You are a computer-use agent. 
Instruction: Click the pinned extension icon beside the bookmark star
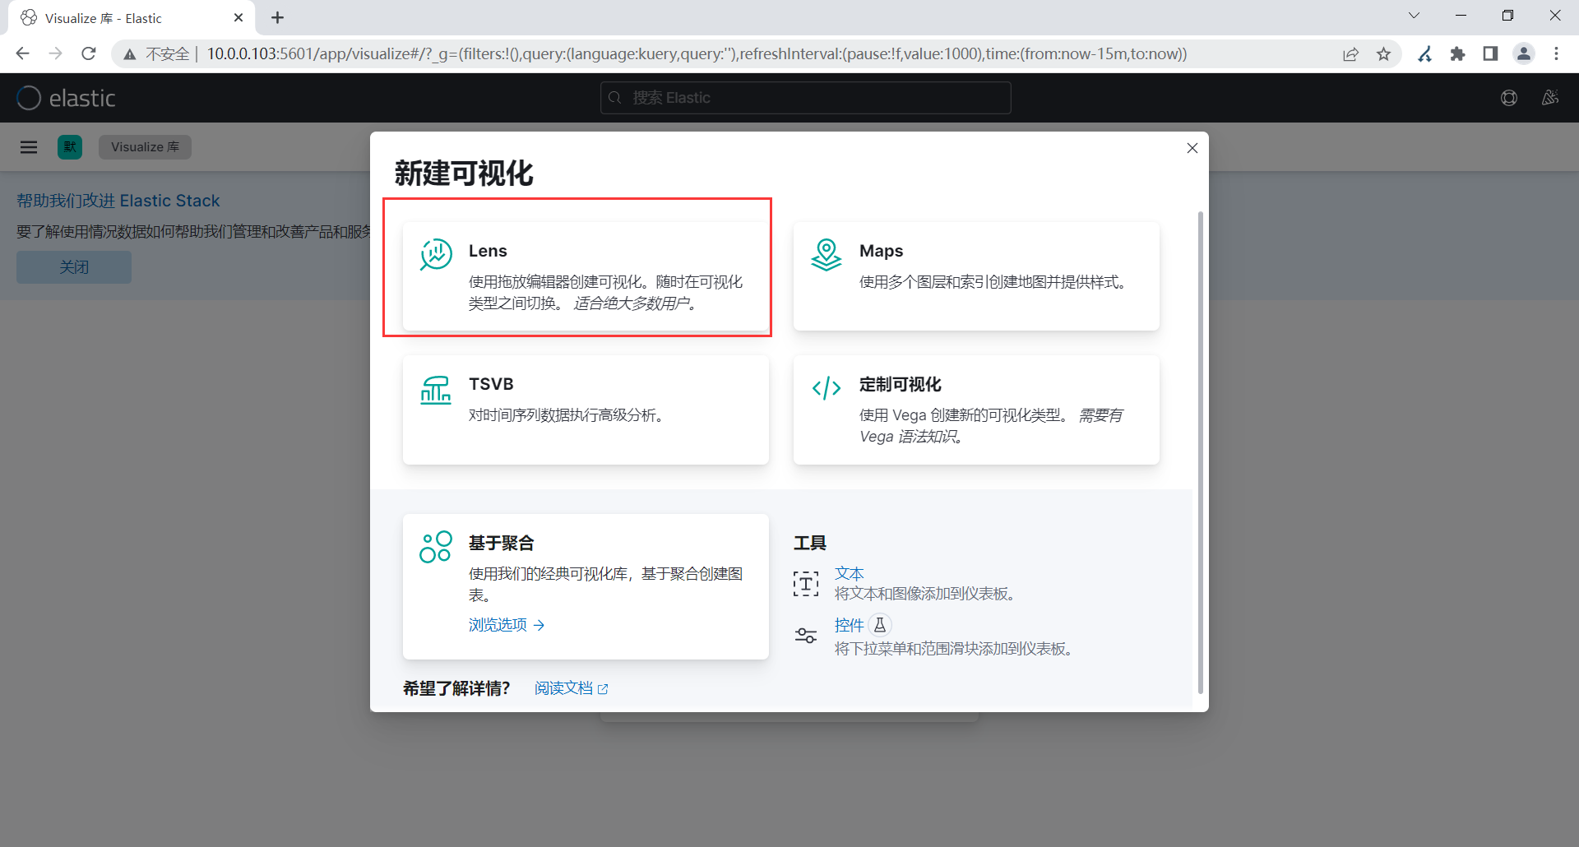(x=1425, y=54)
